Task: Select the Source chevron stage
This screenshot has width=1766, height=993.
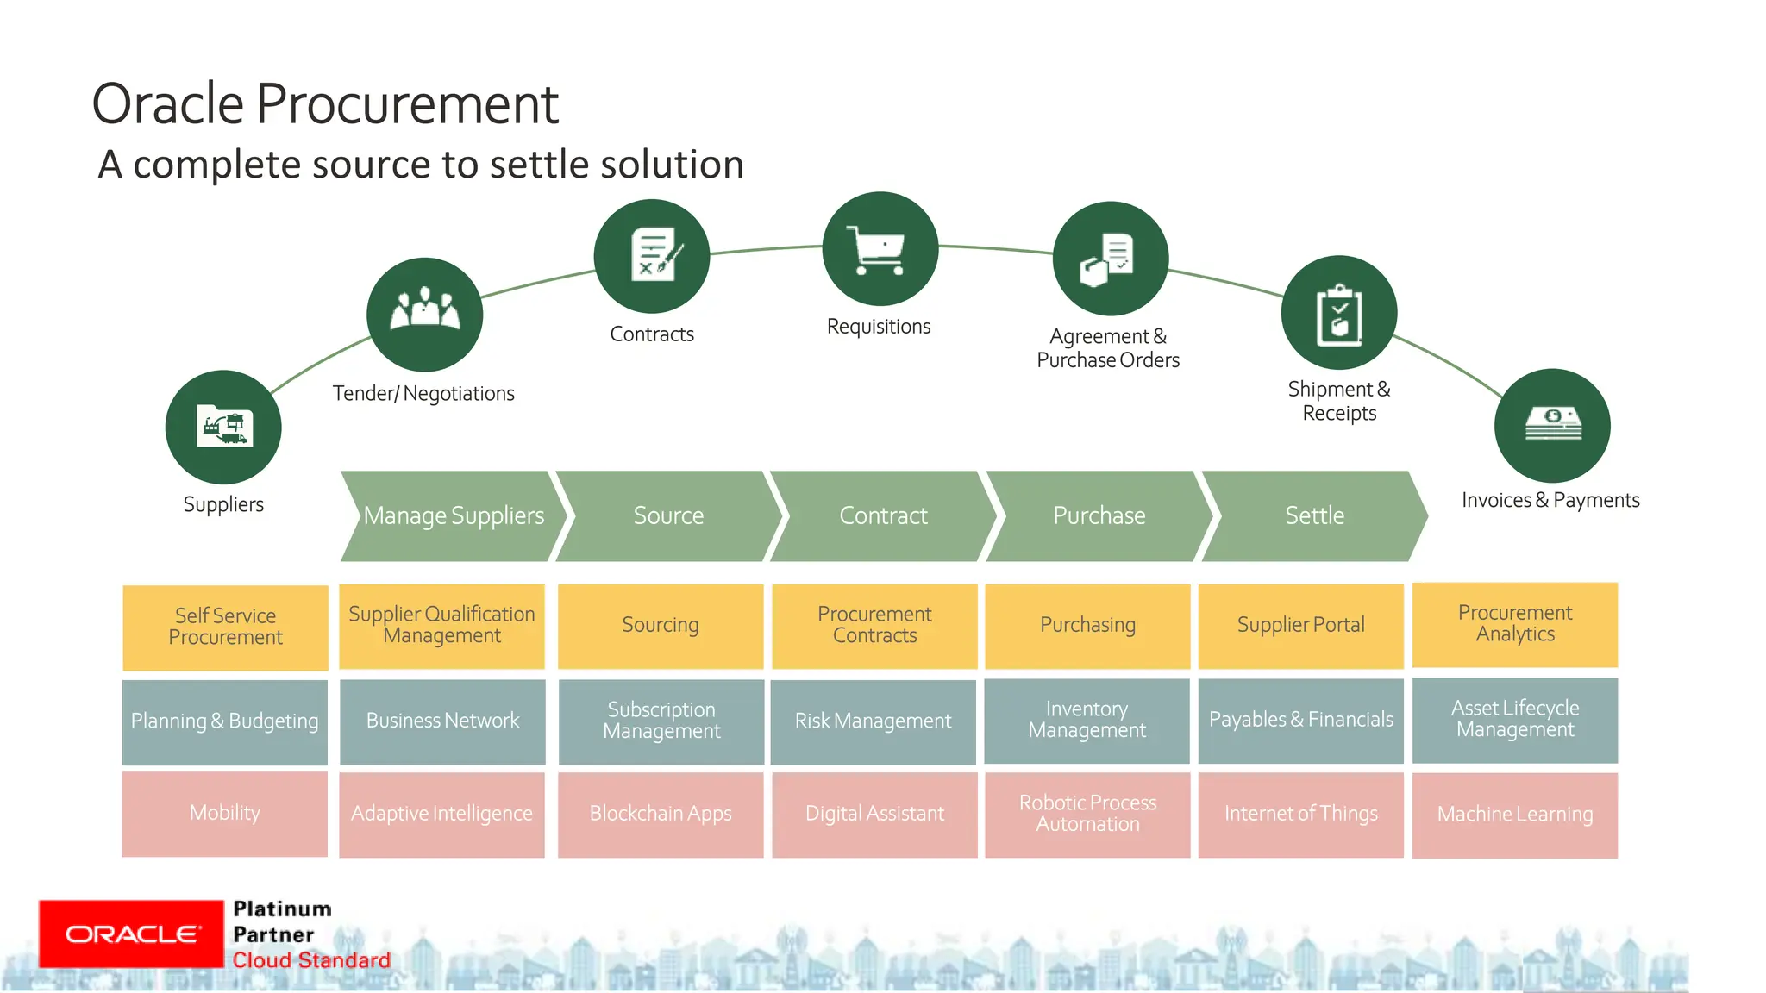Action: 668,515
